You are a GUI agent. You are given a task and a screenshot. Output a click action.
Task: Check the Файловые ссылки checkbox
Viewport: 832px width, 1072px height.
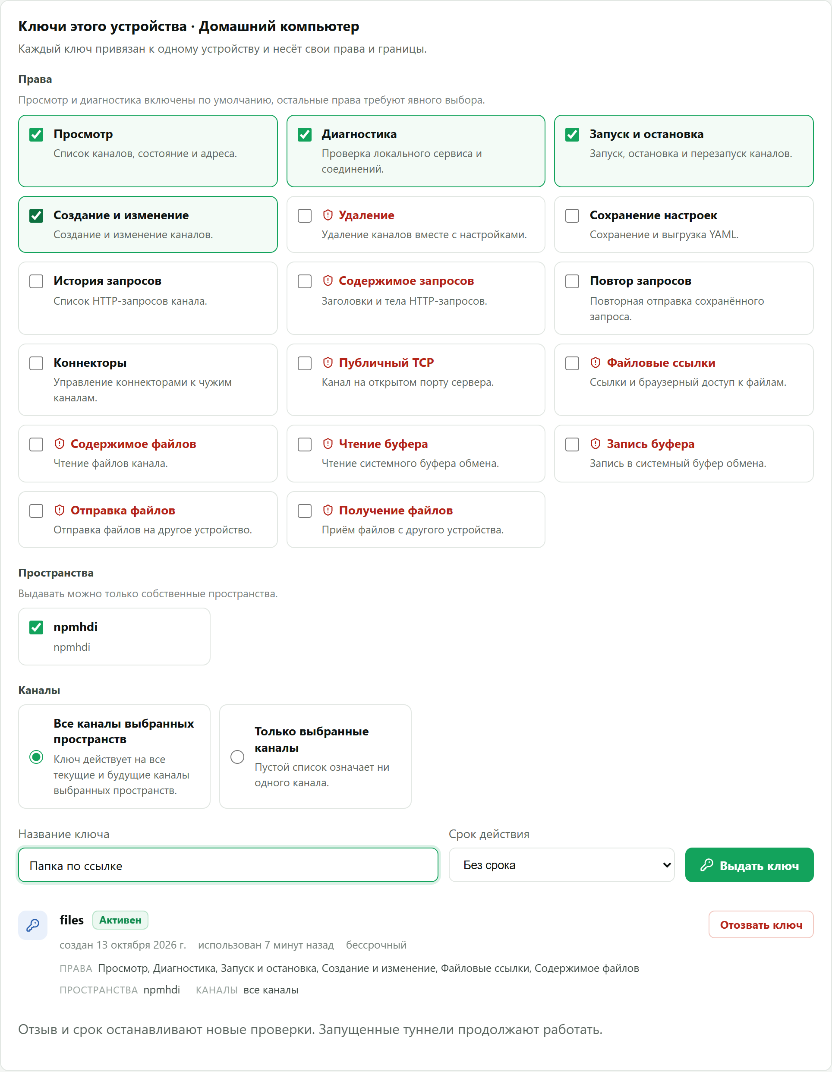pos(572,363)
